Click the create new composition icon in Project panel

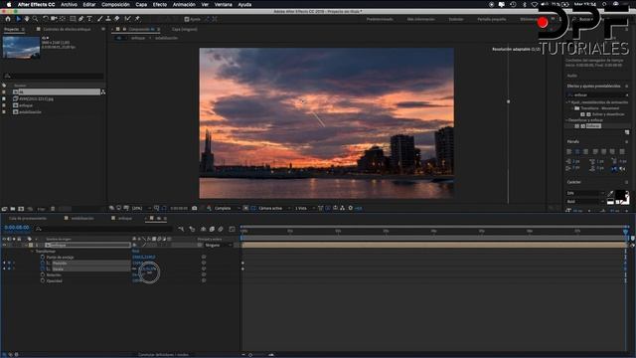(x=21, y=209)
